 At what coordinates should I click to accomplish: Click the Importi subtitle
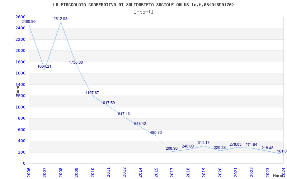click(143, 12)
